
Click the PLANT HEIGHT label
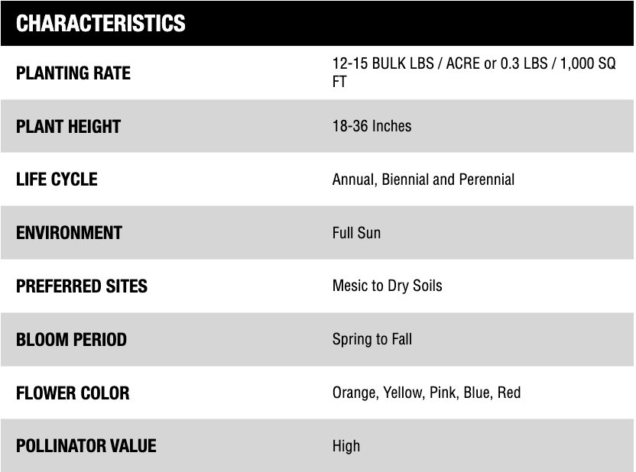tap(68, 127)
